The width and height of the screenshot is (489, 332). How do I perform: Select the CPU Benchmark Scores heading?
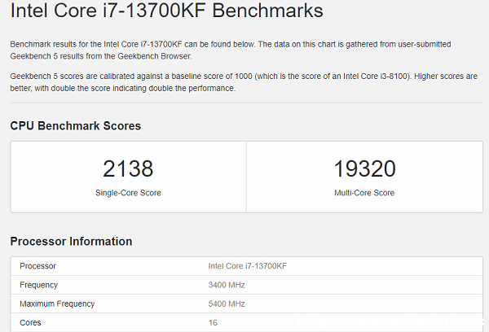pyautogui.click(x=76, y=126)
